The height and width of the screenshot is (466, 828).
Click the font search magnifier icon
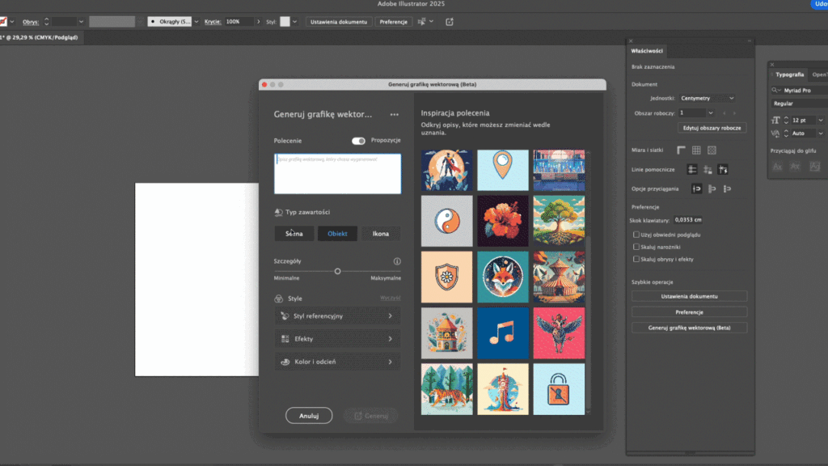click(775, 91)
